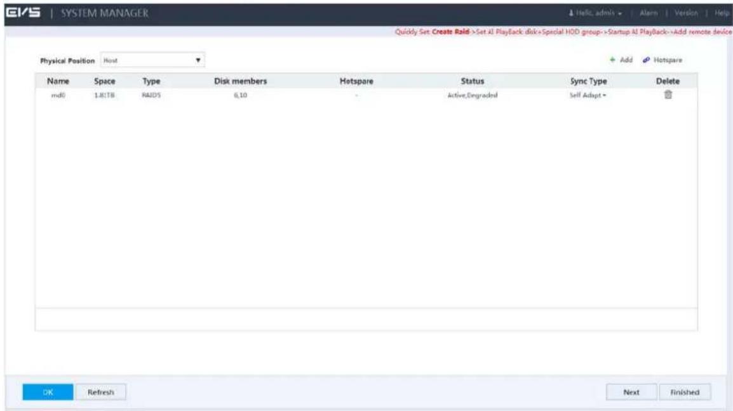Viewport: 733px width, 411px height.
Task: Click the Disk members column header
Action: tap(240, 81)
